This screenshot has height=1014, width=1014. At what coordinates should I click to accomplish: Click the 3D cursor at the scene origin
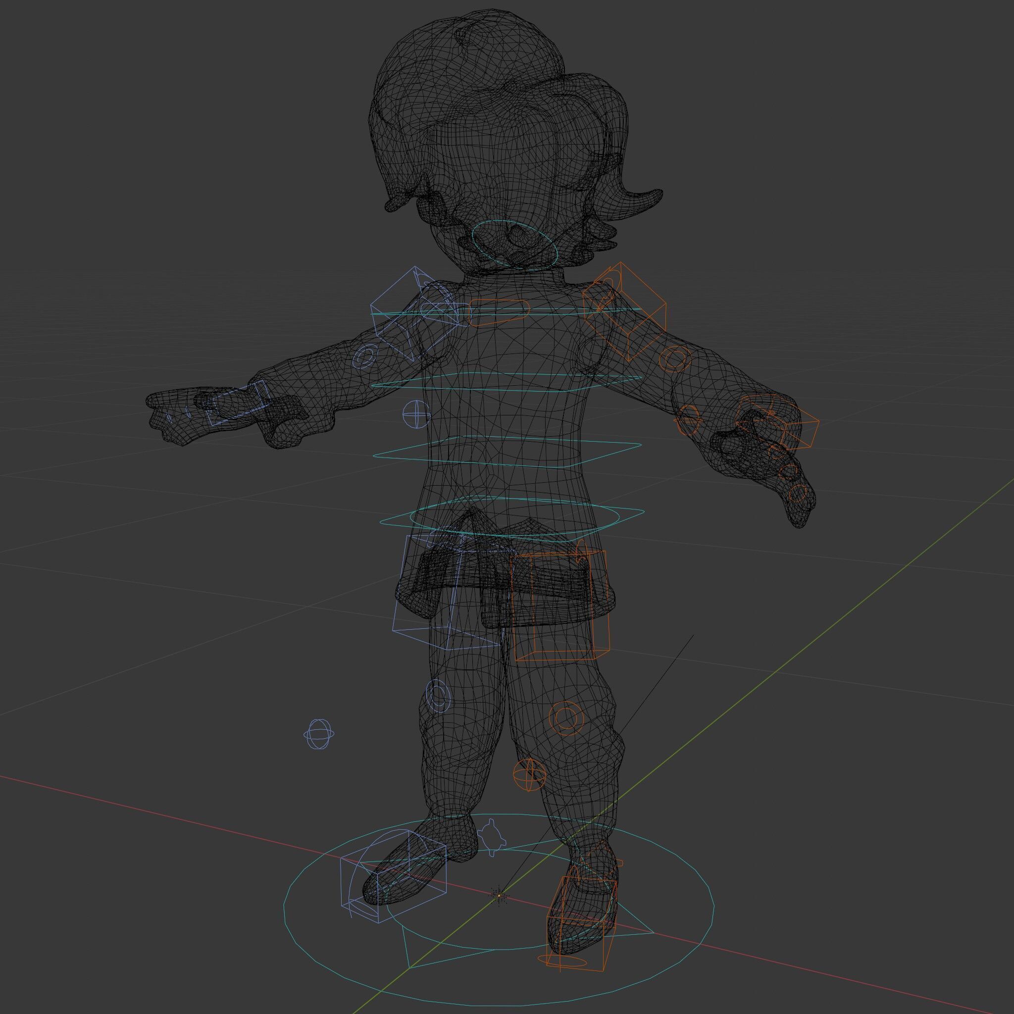click(499, 895)
